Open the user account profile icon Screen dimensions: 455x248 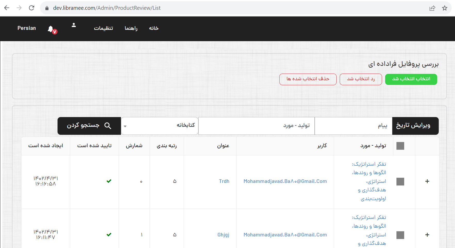74,25
